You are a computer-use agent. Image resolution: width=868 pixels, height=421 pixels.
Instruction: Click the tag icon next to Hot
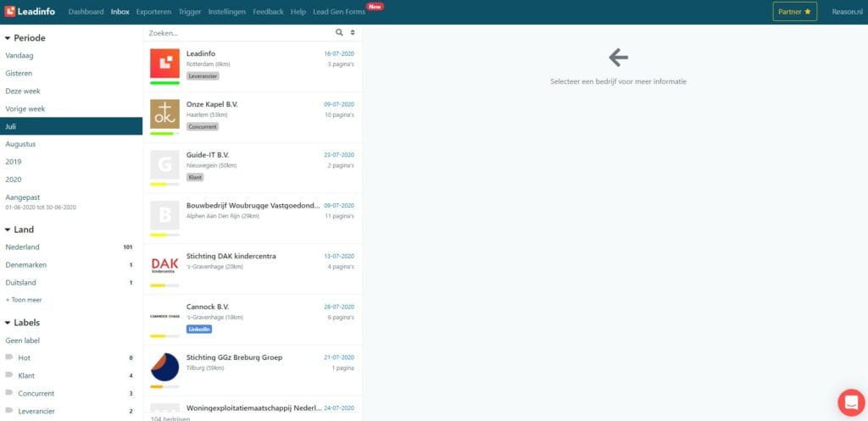coord(8,357)
